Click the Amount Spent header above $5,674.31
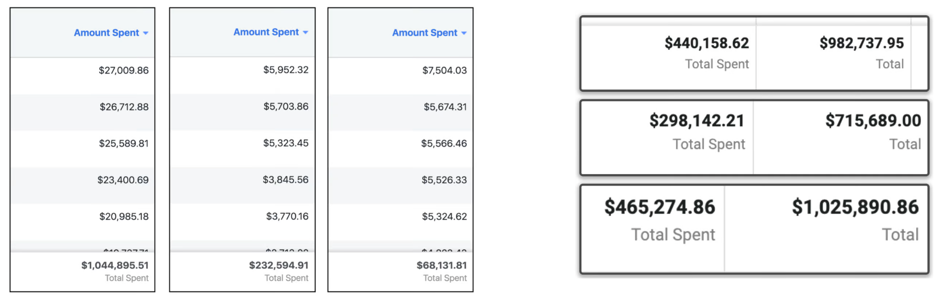 [x=425, y=33]
